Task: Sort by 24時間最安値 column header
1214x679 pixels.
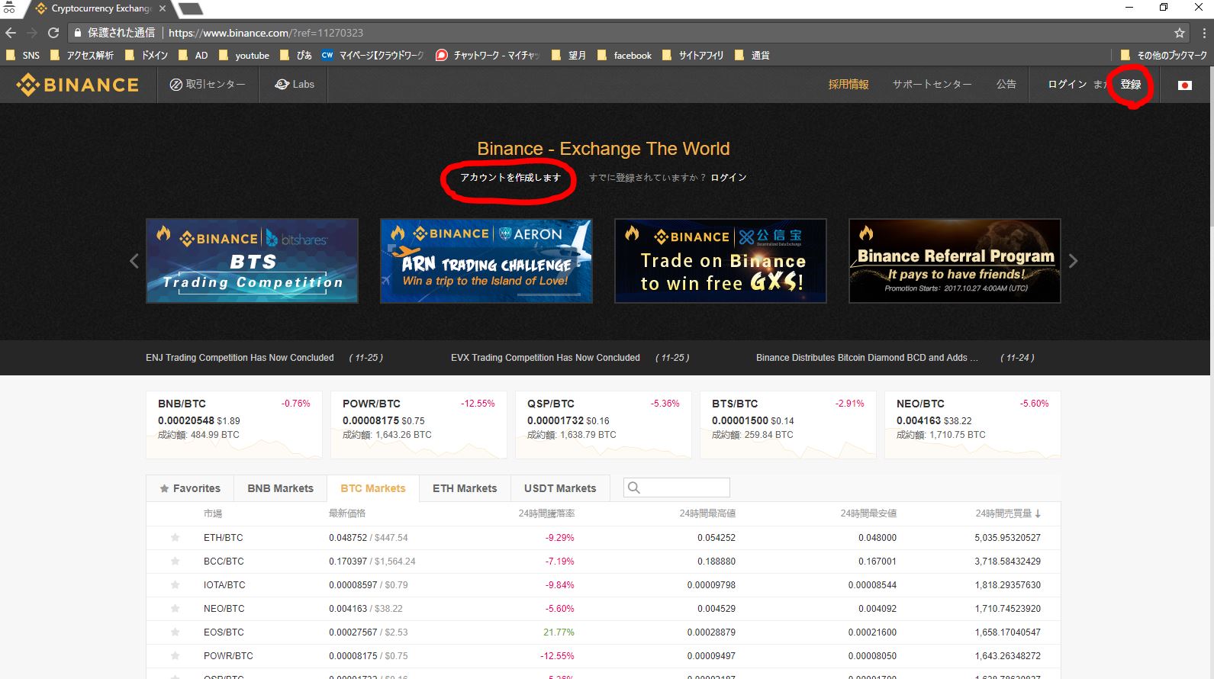Action: click(868, 513)
